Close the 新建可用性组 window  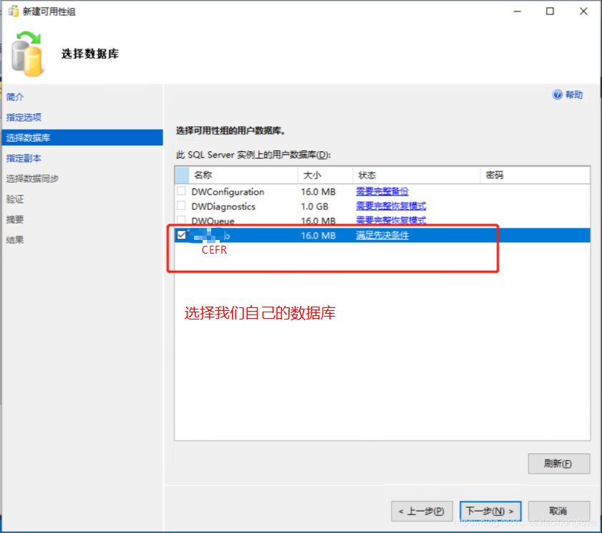[x=583, y=11]
